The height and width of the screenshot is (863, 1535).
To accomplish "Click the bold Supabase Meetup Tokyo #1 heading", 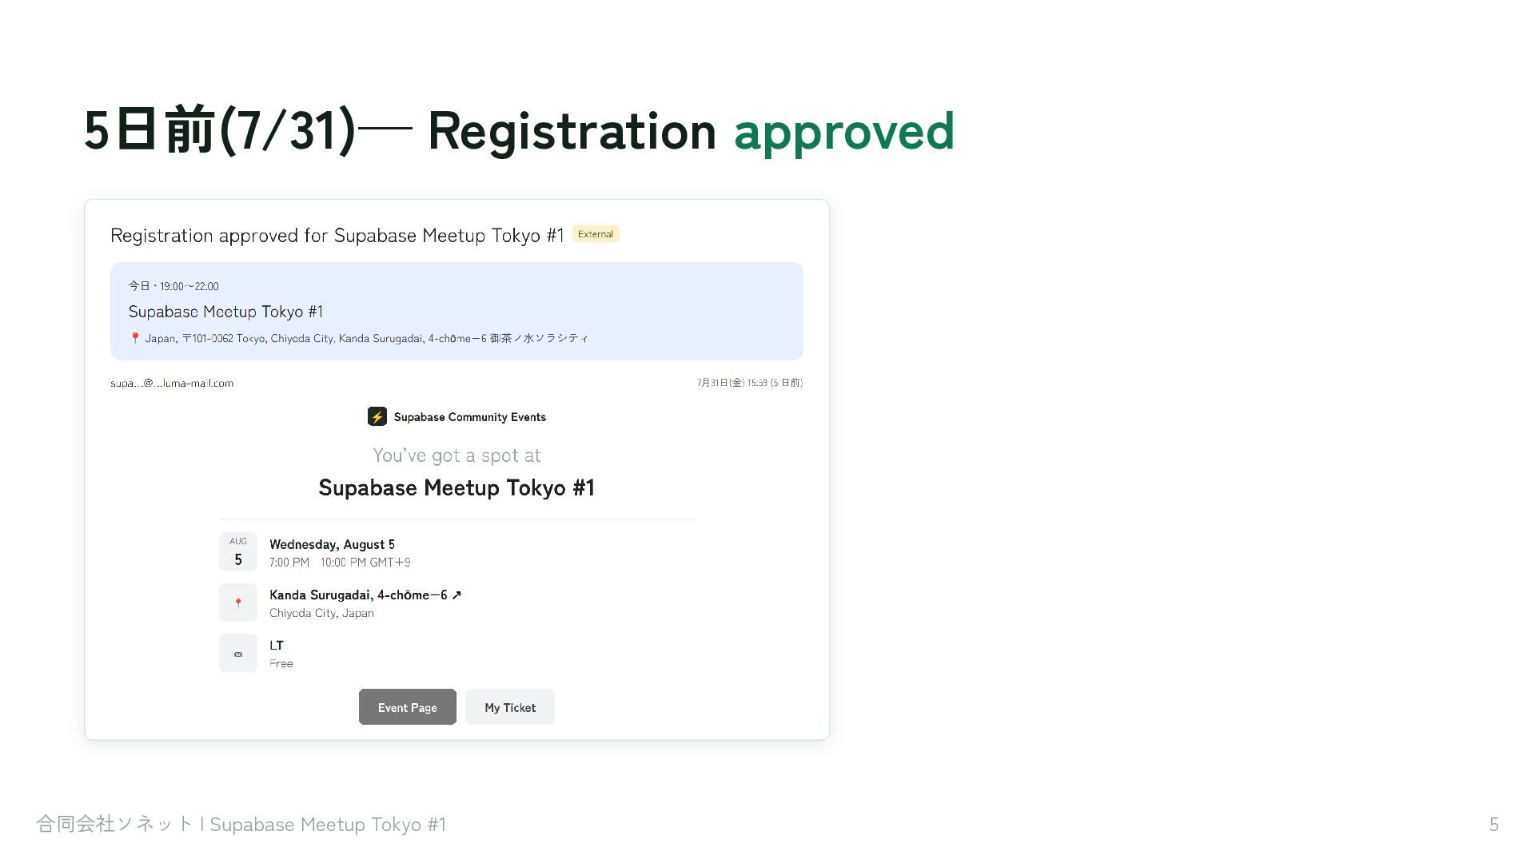I will pos(457,487).
